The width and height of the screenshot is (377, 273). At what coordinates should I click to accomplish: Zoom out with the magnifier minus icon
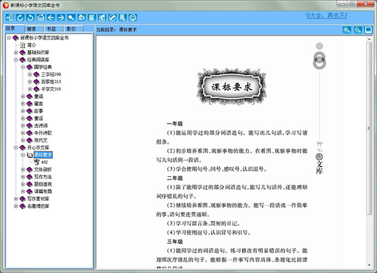pyautogui.click(x=358, y=29)
